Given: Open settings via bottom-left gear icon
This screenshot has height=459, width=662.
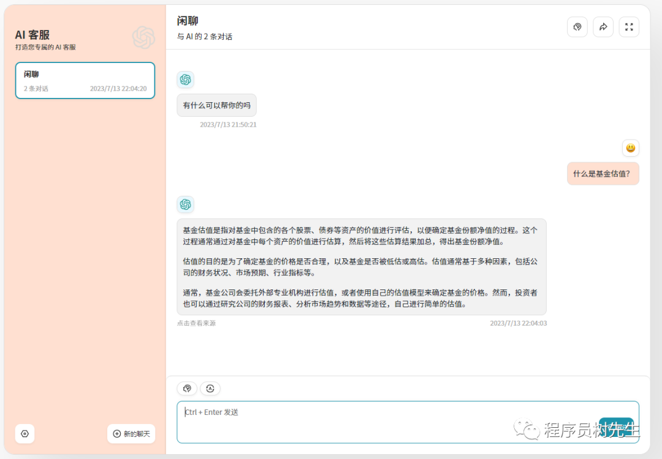Looking at the screenshot, I should coord(25,433).
